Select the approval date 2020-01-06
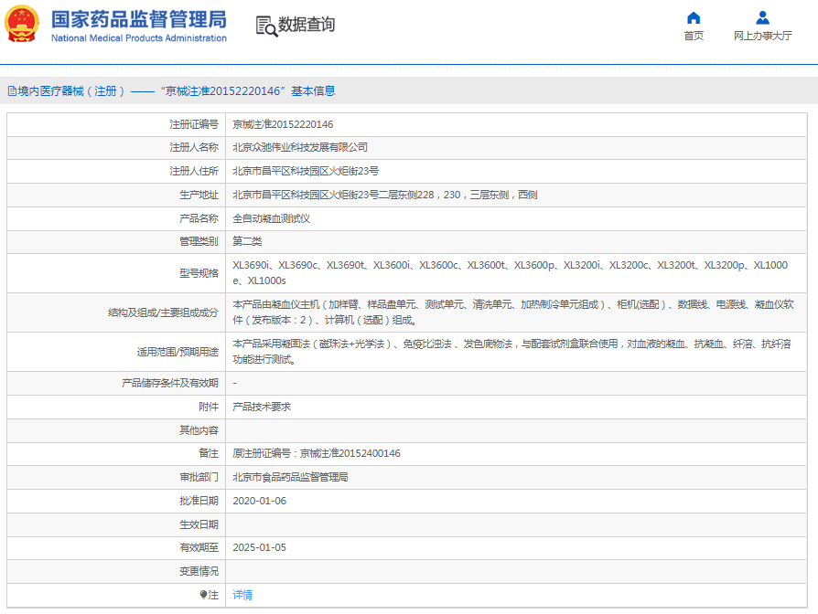 [x=259, y=501]
